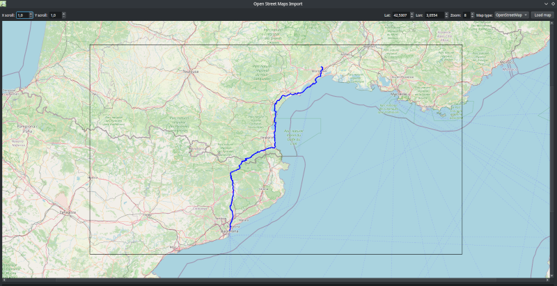
Task: Click the X scroll value field
Action: coord(22,15)
